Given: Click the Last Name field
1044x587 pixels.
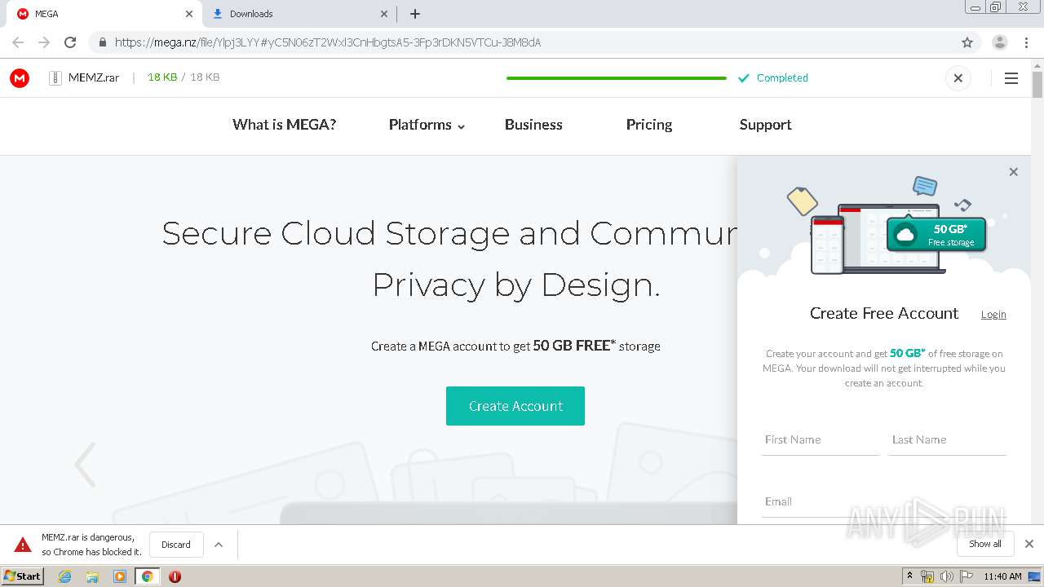Looking at the screenshot, I should (948, 440).
